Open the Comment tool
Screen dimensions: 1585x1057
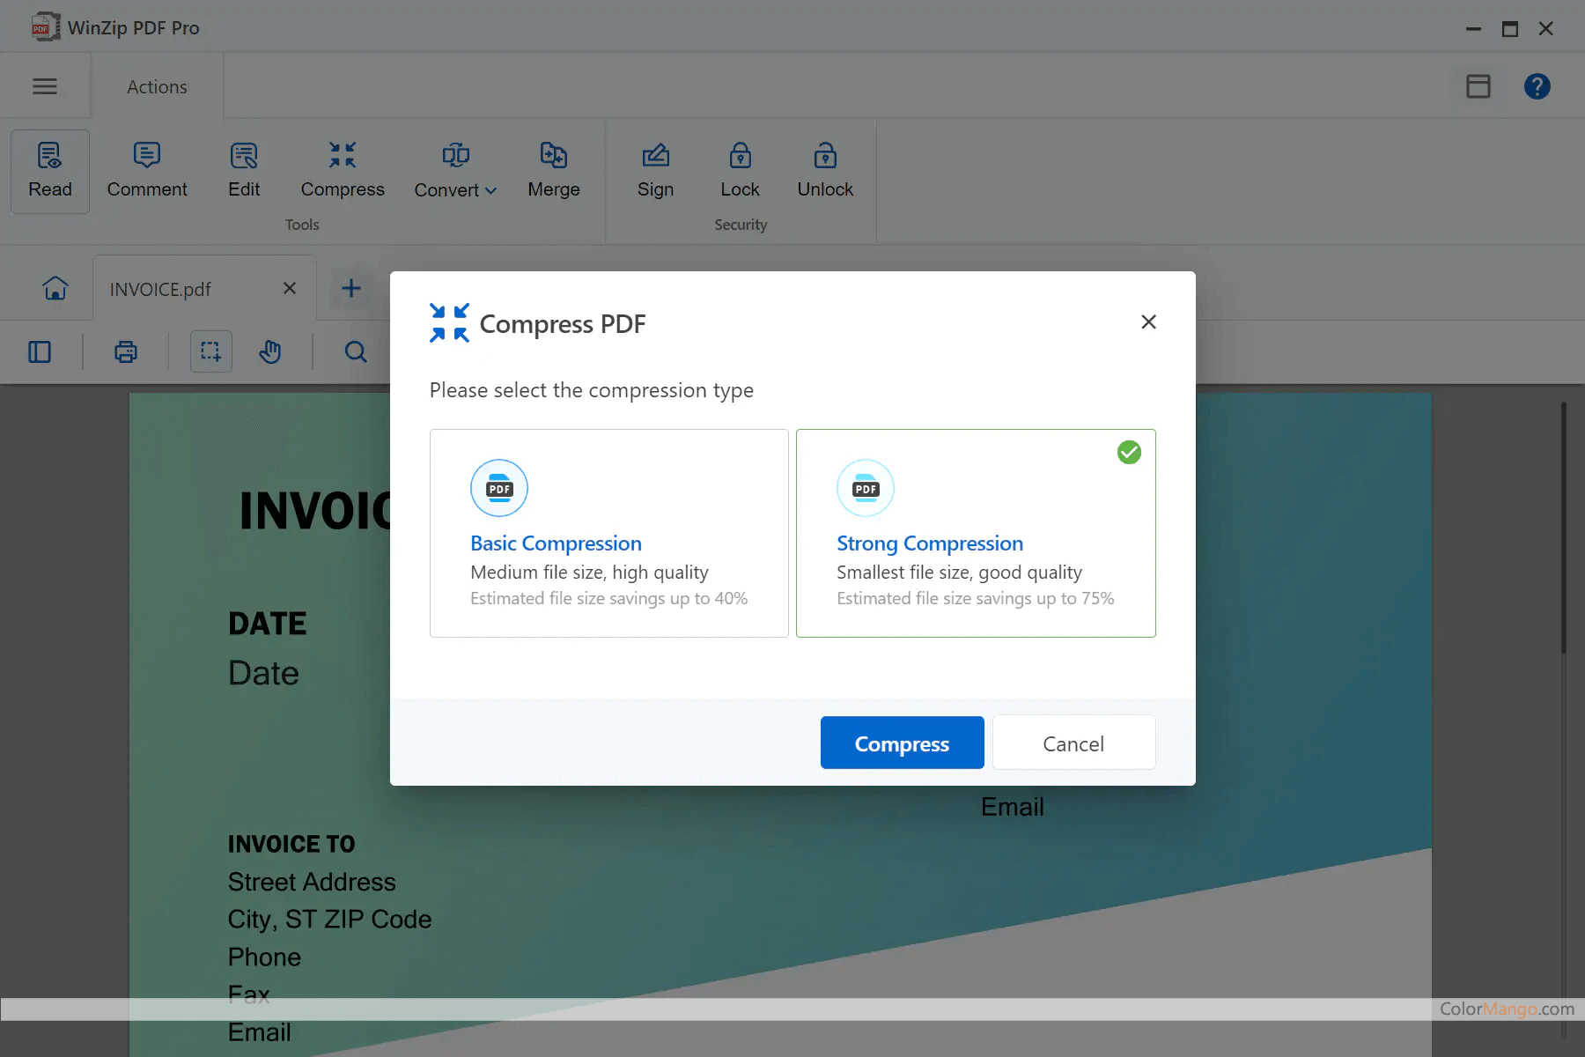(x=146, y=171)
